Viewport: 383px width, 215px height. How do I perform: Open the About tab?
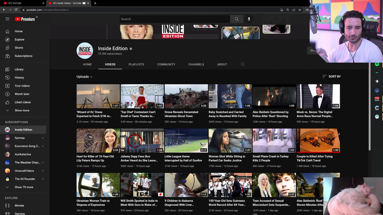(x=222, y=64)
